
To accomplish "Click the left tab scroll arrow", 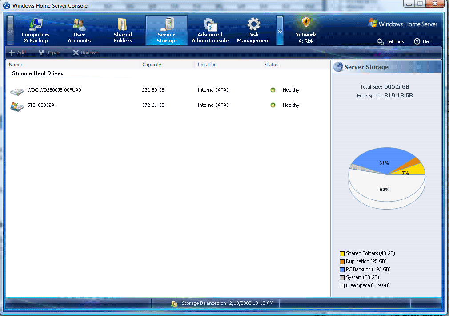I will click(x=10, y=31).
